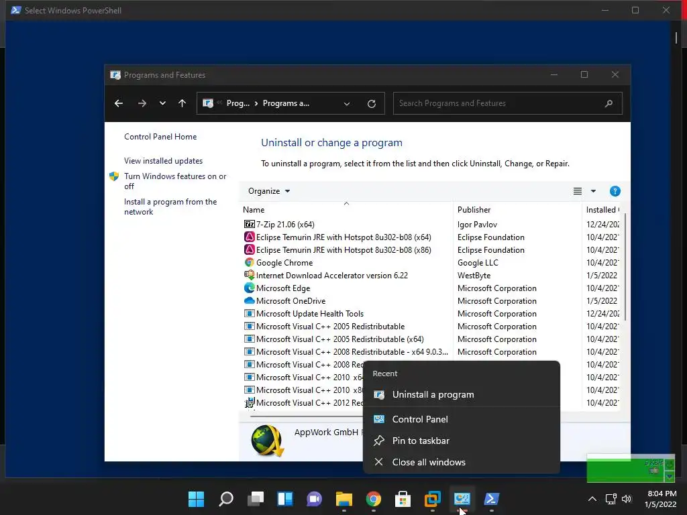Select Microsoft Update Health Tools entry
The height and width of the screenshot is (515, 687).
pos(310,313)
